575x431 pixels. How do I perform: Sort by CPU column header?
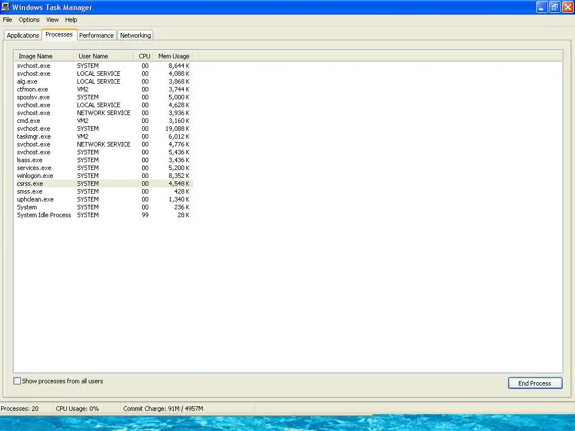pyautogui.click(x=144, y=56)
